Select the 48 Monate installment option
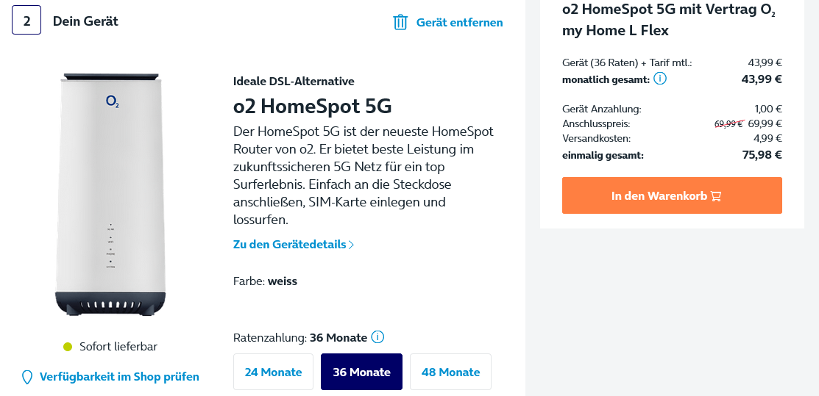Viewport: 819px width, 396px height. 451,372
